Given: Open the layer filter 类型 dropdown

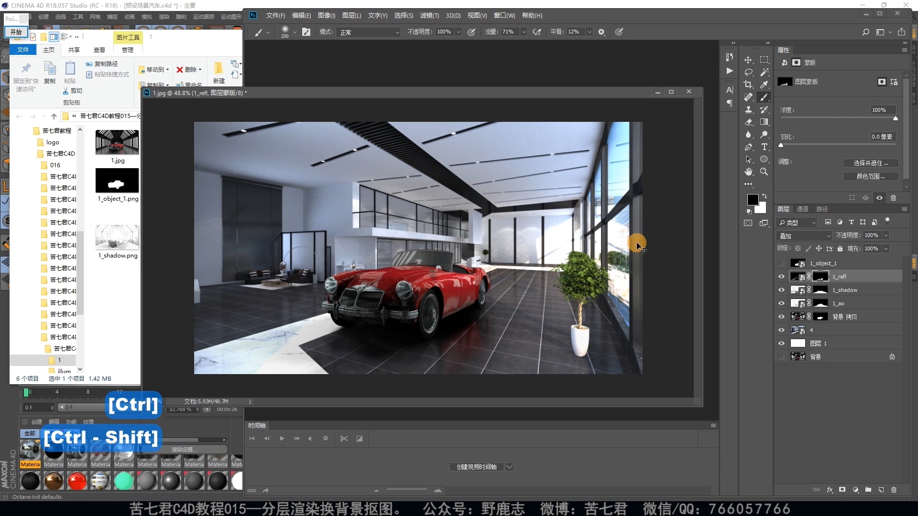Looking at the screenshot, I should [797, 222].
